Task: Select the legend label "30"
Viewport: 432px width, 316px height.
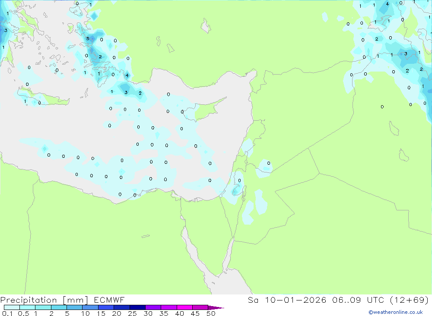Action: (148, 313)
